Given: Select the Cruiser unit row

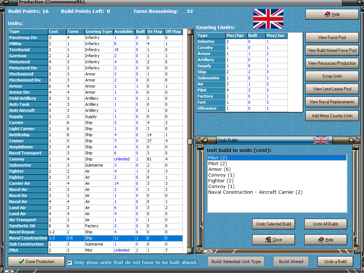Looking at the screenshot, I should [x=95, y=141].
